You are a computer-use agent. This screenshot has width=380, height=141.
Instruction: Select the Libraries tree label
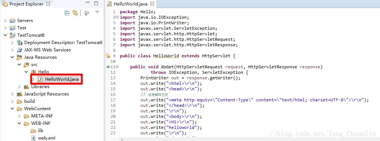[x=40, y=87]
